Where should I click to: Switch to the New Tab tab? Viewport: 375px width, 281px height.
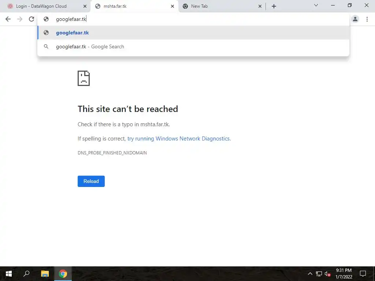click(x=220, y=6)
